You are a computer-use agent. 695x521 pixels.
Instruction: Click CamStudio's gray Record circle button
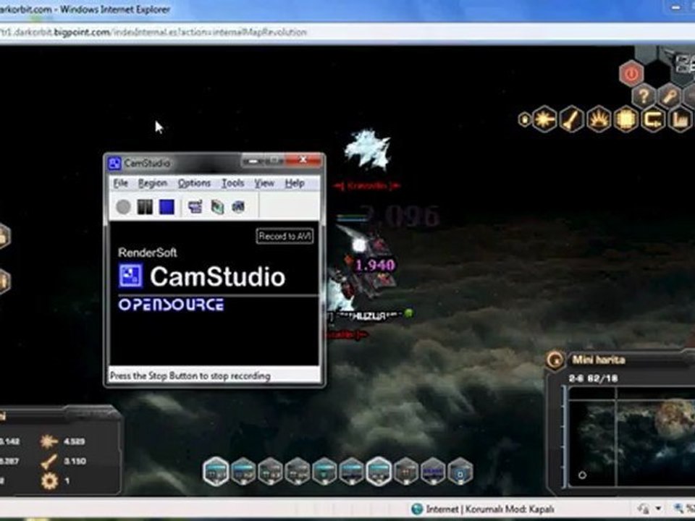tap(123, 207)
